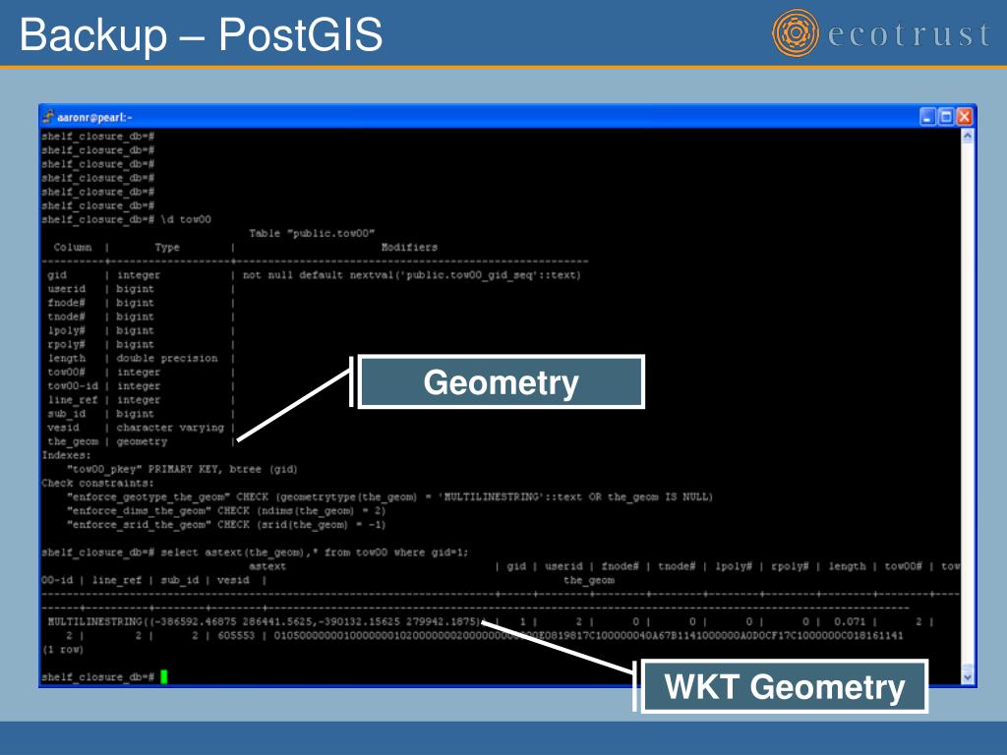Click the 'character varying' type text
This screenshot has width=1007, height=755.
(x=170, y=428)
